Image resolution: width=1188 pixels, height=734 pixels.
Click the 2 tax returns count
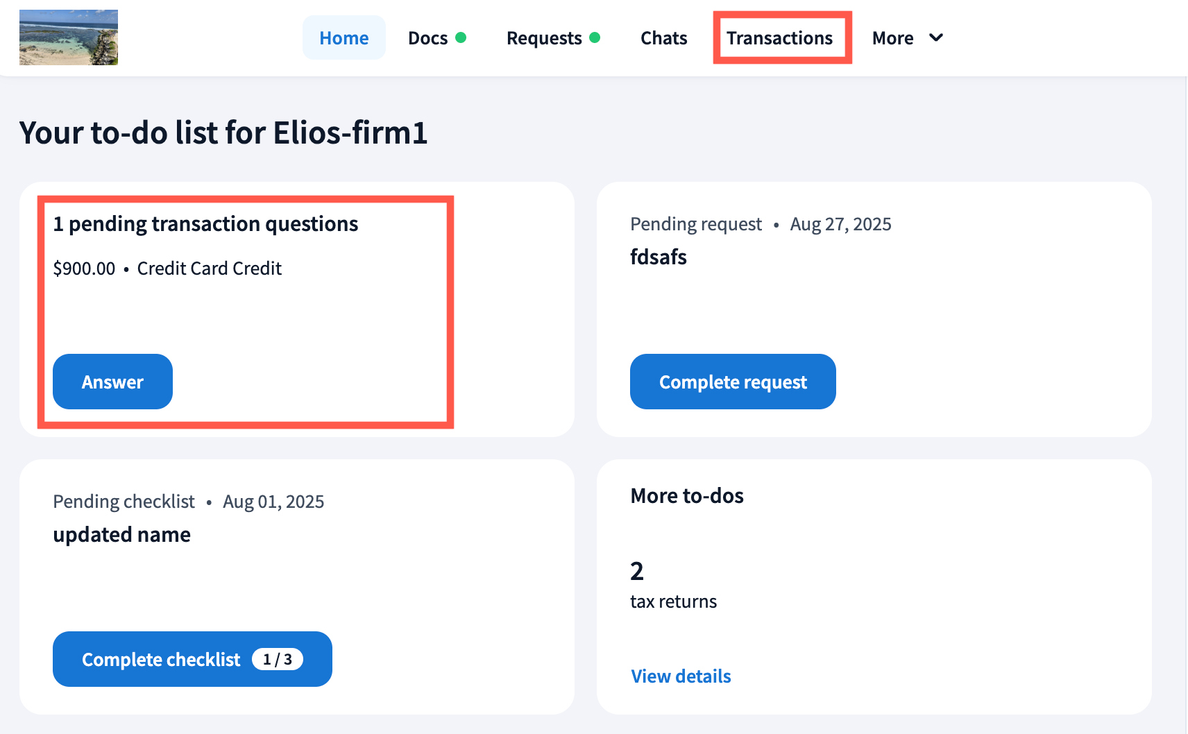[637, 571]
